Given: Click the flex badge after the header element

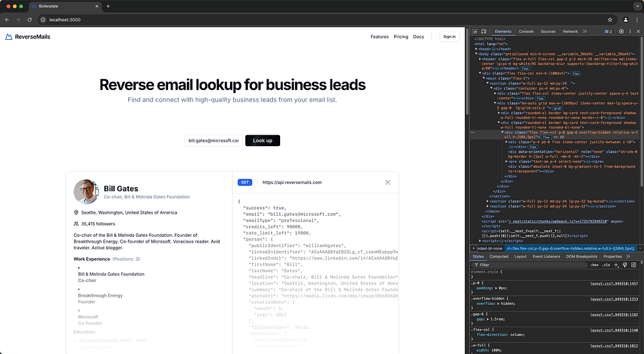Looking at the screenshot, I should [x=526, y=69].
